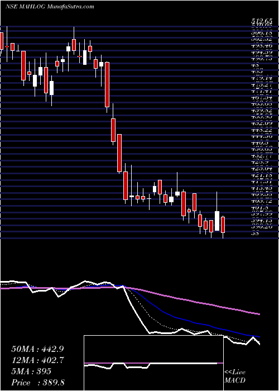Click the NSE MAHLOG MunafaSutra.com title
Screen dimensions: 279x391
point(50,7)
